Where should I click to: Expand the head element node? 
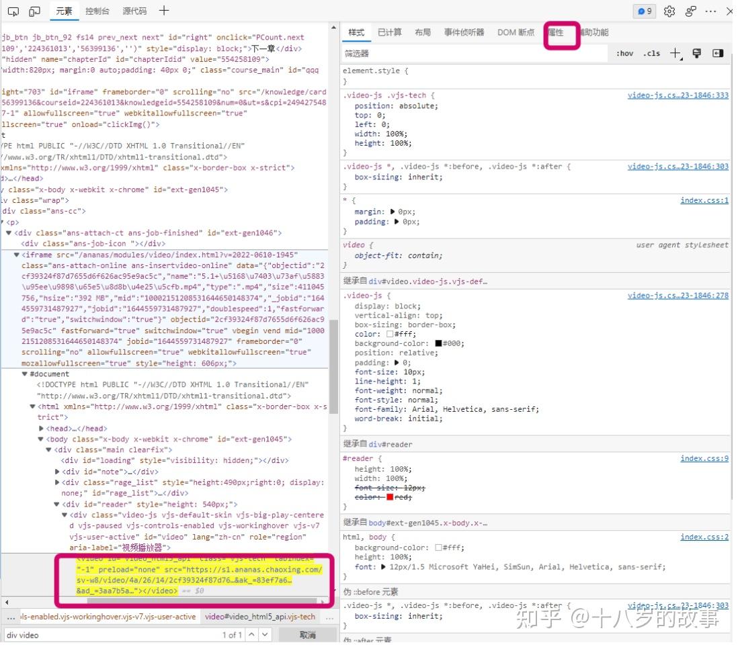[x=41, y=428]
